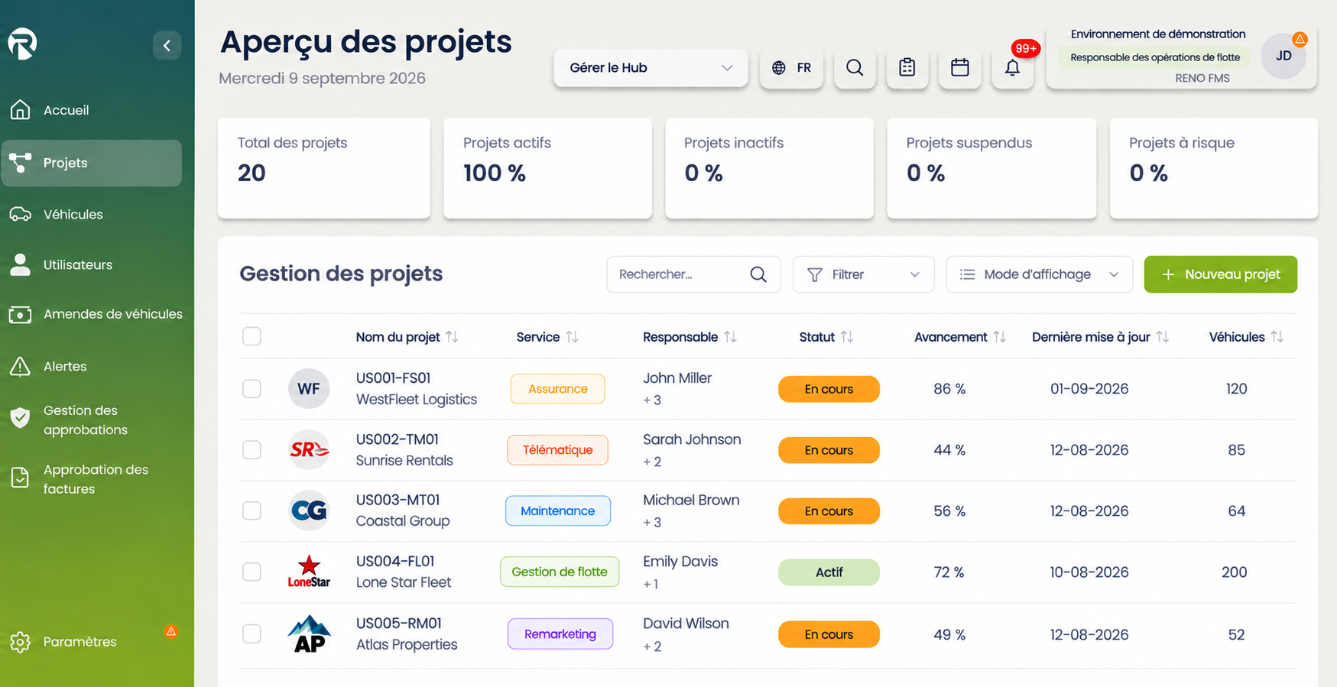Screen dimensions: 1337x687
Task: Collapse the sidebar with the chevron button
Action: [x=167, y=45]
